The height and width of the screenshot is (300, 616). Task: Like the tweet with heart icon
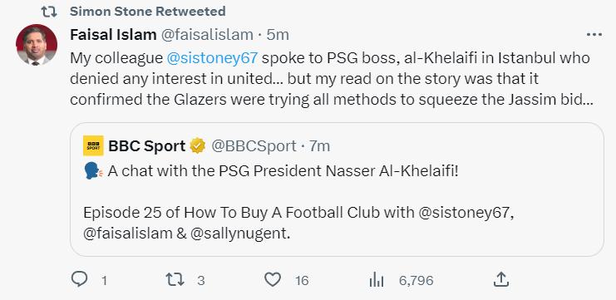[272, 280]
